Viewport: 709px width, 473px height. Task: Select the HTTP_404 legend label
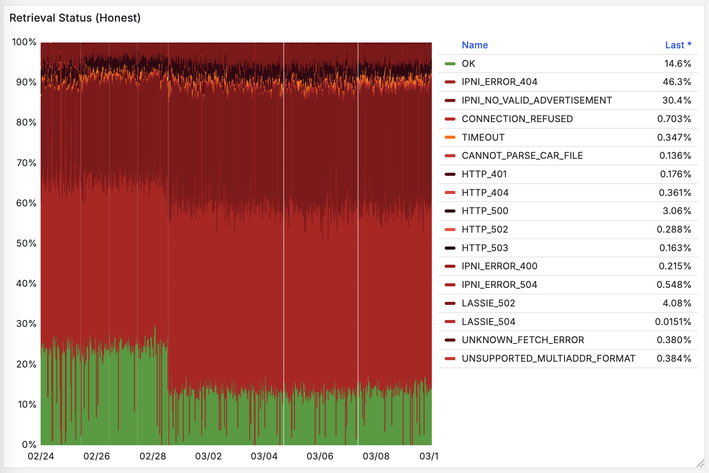pos(485,193)
